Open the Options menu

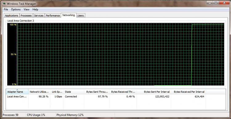[x=16, y=9]
